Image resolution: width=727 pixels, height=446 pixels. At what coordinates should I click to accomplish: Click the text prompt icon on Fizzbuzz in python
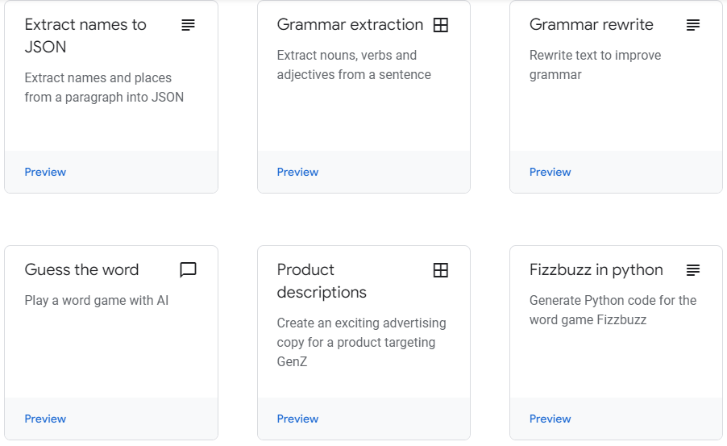tap(693, 270)
